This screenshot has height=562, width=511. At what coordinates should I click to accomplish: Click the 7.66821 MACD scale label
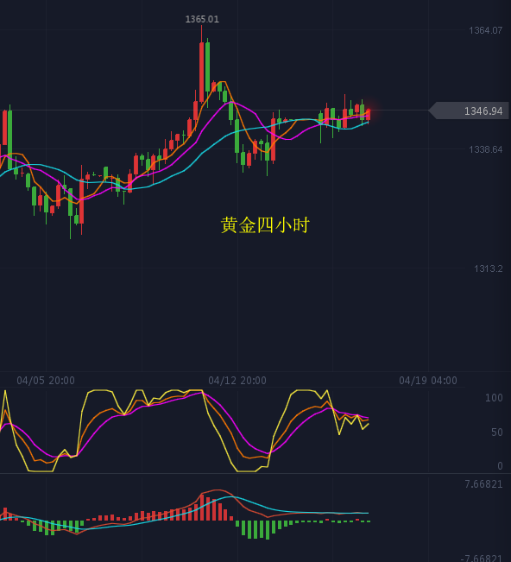tap(483, 484)
